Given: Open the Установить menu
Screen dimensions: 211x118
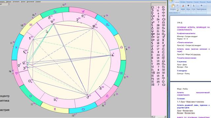Looking at the screenshot, I should point(16,2).
